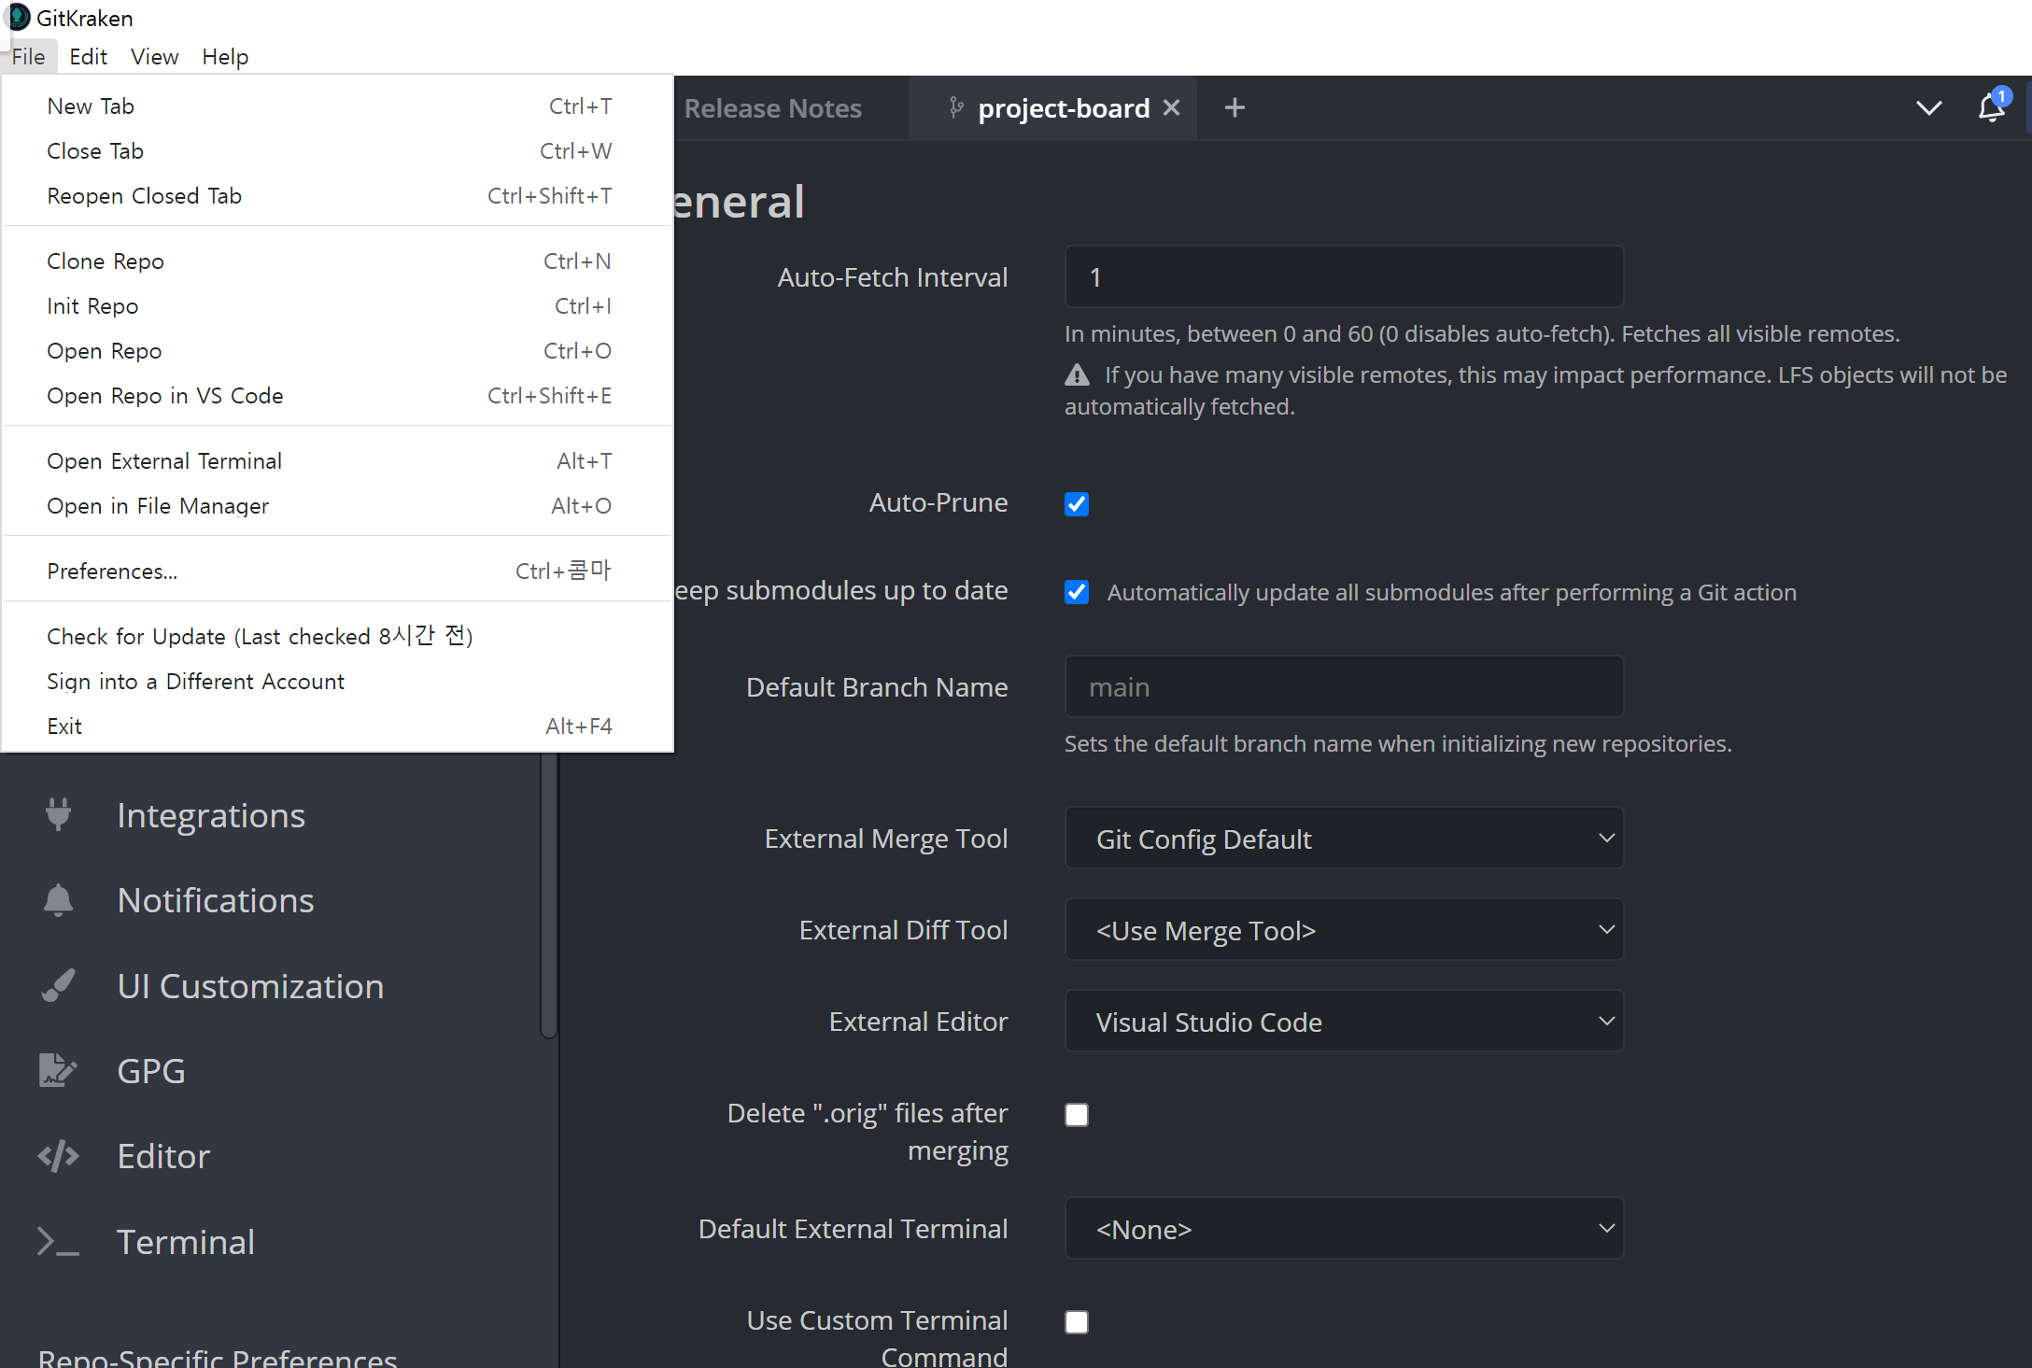Expand the External Editor dropdown
2032x1368 pixels.
1343,1022
